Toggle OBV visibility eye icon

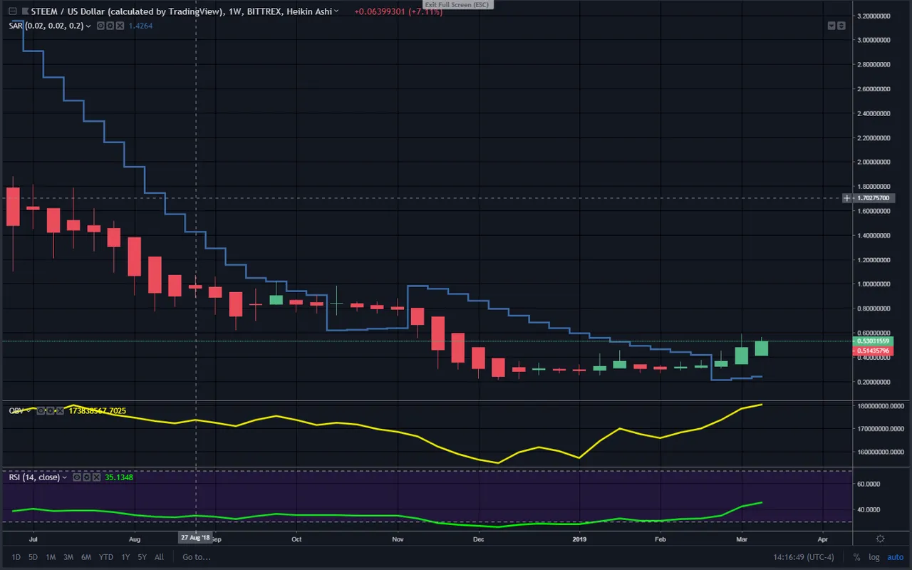[41, 411]
